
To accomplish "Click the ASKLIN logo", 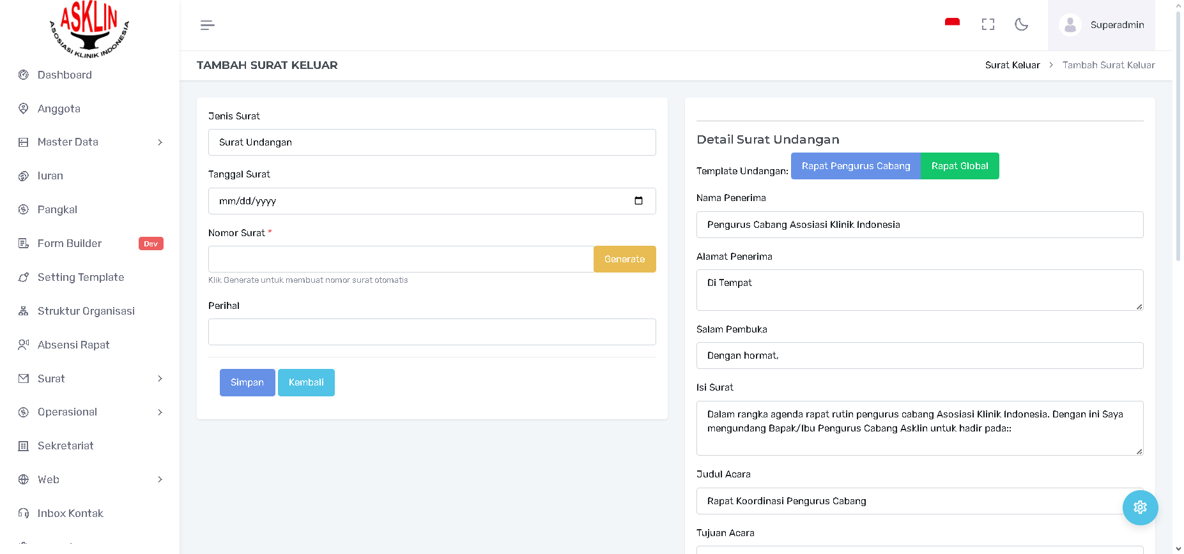I will pos(89,30).
